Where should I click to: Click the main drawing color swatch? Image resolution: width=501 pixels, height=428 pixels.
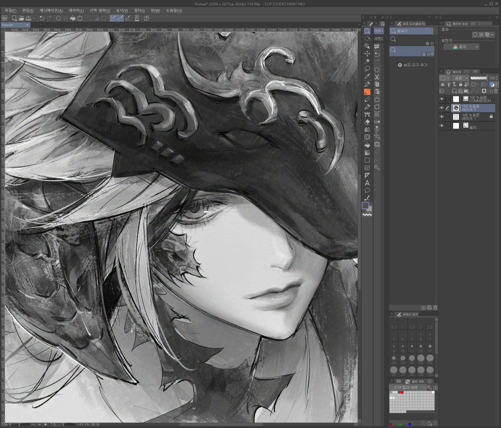pyautogui.click(x=365, y=205)
